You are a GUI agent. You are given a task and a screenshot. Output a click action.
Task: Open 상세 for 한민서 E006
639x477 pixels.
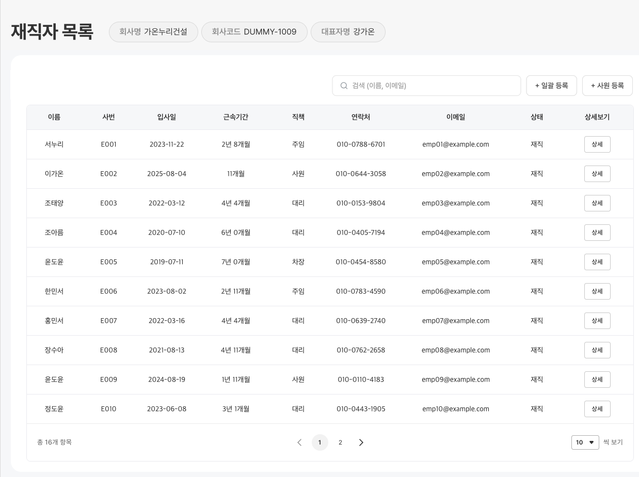pos(597,291)
